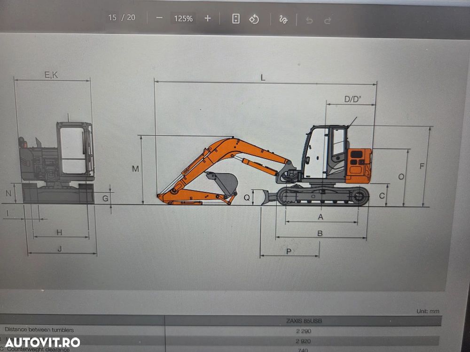The image size is (470, 352).
Task: Click the B dimension label under the tracks
Action: tap(320, 233)
